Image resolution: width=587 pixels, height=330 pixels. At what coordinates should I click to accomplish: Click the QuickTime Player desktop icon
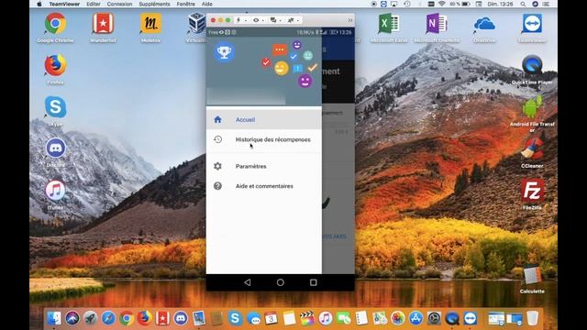[x=532, y=65]
